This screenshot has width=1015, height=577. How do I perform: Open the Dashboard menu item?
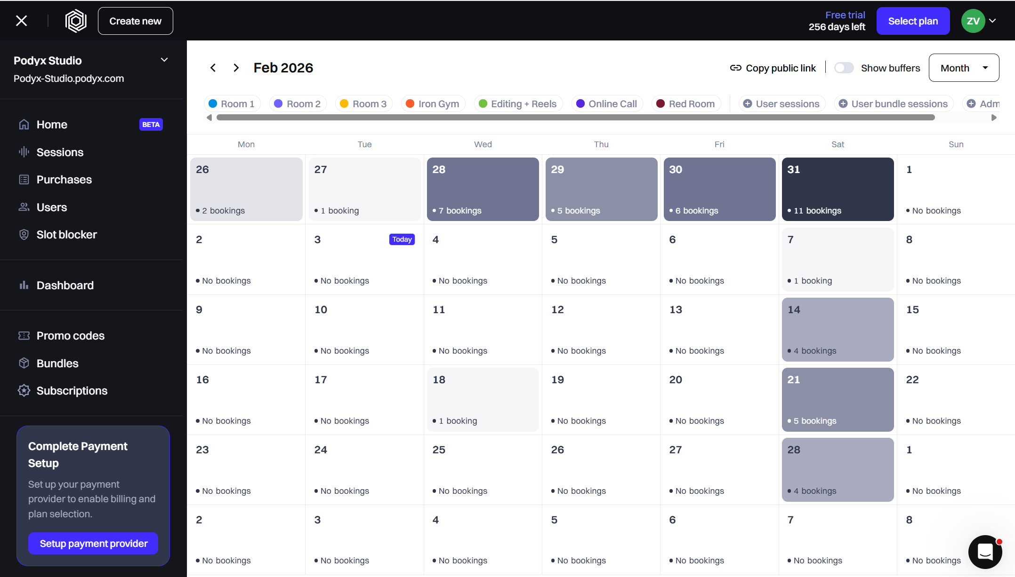point(65,285)
